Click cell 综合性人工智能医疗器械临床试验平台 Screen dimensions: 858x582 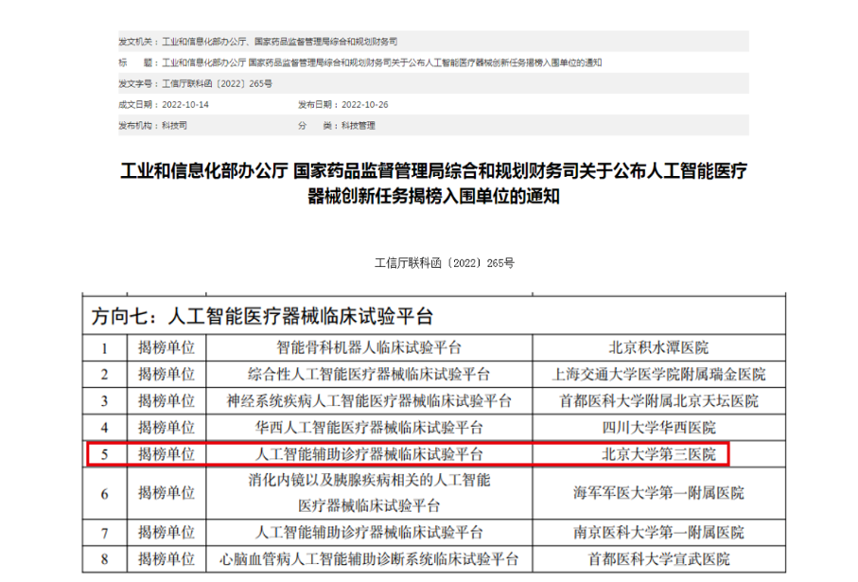pyautogui.click(x=369, y=375)
